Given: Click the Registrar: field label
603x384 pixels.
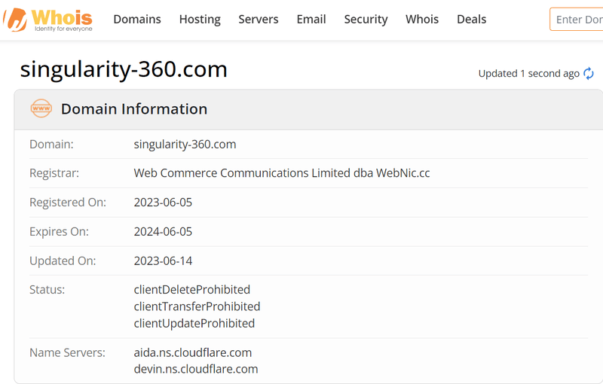Looking at the screenshot, I should coord(54,173).
